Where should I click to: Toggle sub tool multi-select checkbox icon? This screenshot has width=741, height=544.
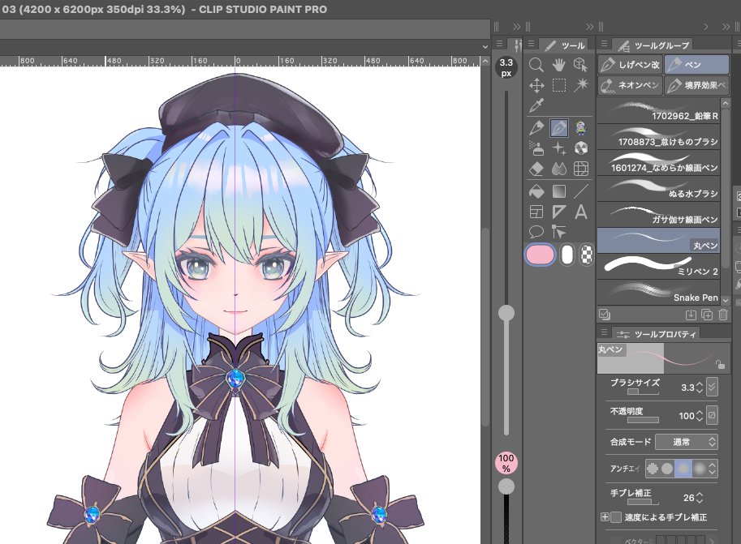point(604,314)
